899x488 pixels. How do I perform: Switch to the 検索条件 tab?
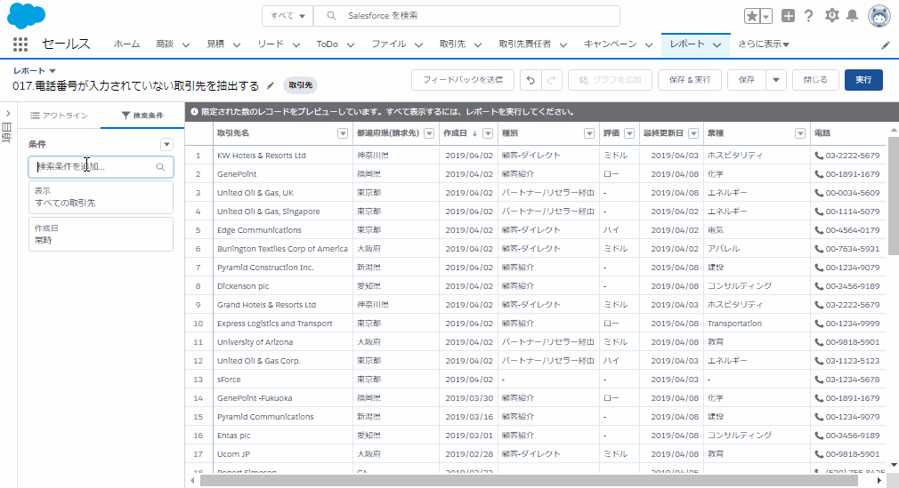(142, 116)
